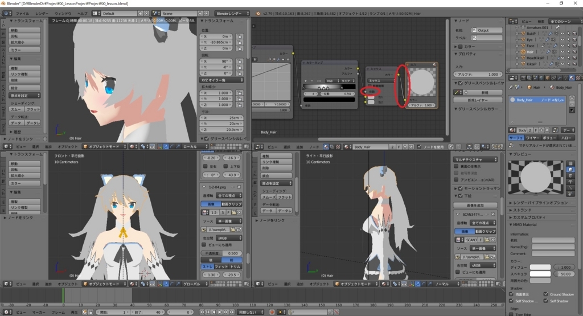583x316 pixels.
Task: Reload the 1-2-04.png image file
Action: coord(239,230)
